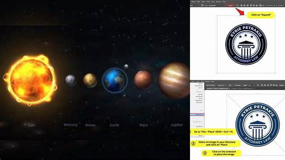
Task: Click vertical align bottom icon in lower toolbar
Action: (x=277, y=85)
